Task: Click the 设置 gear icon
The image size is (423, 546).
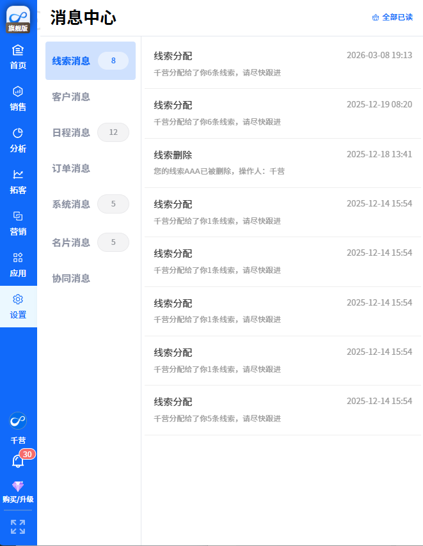Action: [18, 300]
